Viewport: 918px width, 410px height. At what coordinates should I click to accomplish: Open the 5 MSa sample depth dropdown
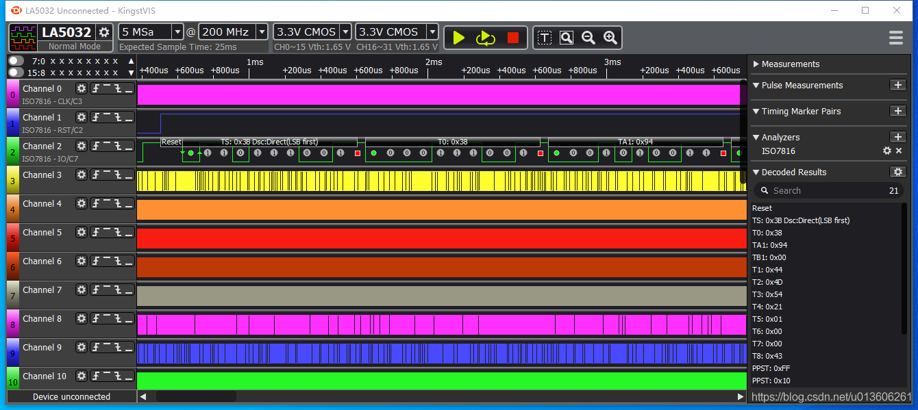click(151, 31)
